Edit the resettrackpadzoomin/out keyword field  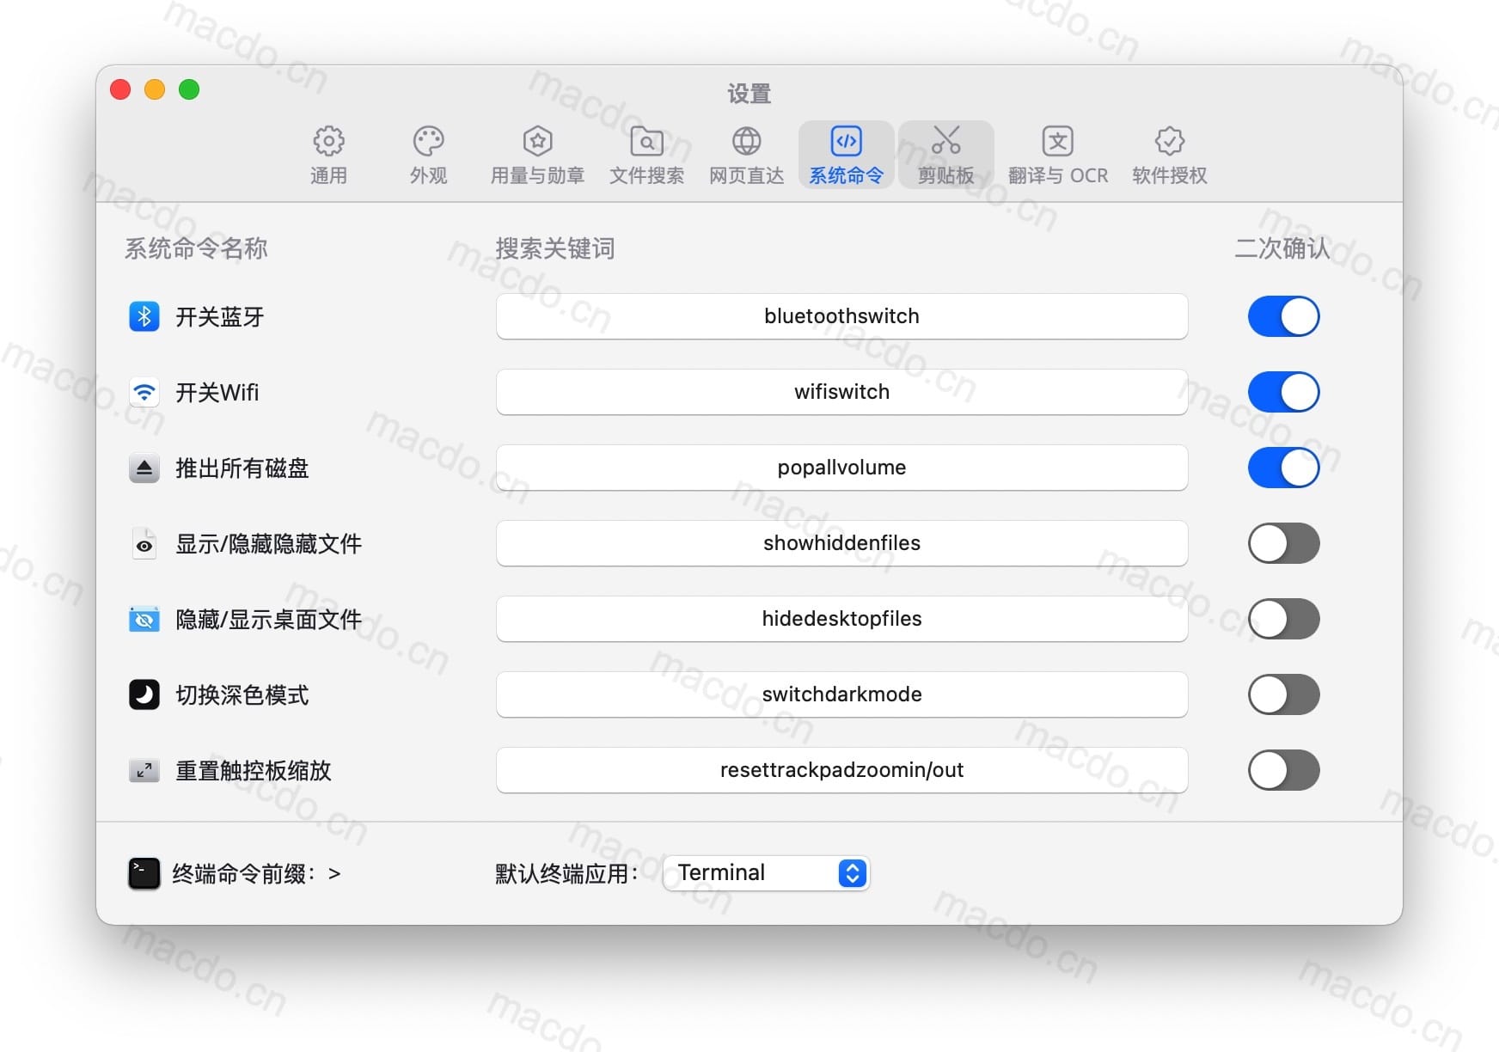[x=841, y=770]
